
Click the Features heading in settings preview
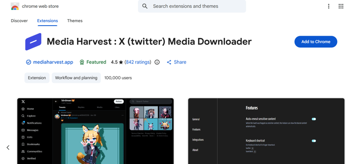(252, 108)
